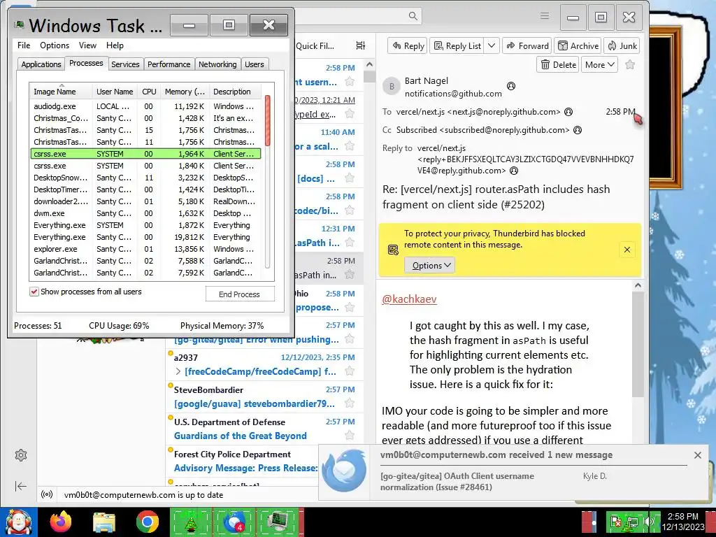Star the freeCodeCamp thread from a2937
716x537 pixels.
click(x=350, y=371)
